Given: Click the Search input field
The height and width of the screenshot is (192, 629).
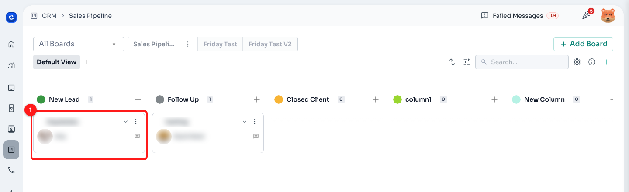Looking at the screenshot, I should click(x=522, y=62).
